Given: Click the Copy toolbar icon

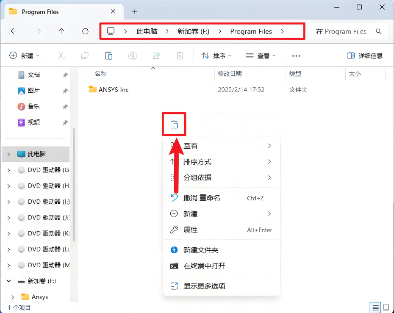Looking at the screenshot, I should 85,55.
